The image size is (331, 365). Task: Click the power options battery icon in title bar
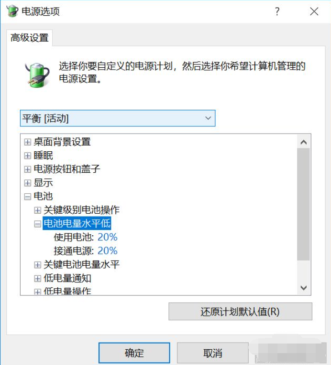(x=12, y=11)
